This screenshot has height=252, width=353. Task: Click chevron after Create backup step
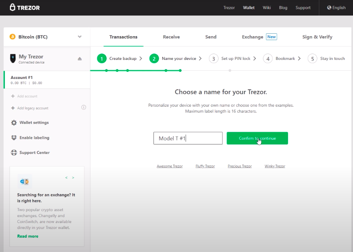click(x=141, y=59)
